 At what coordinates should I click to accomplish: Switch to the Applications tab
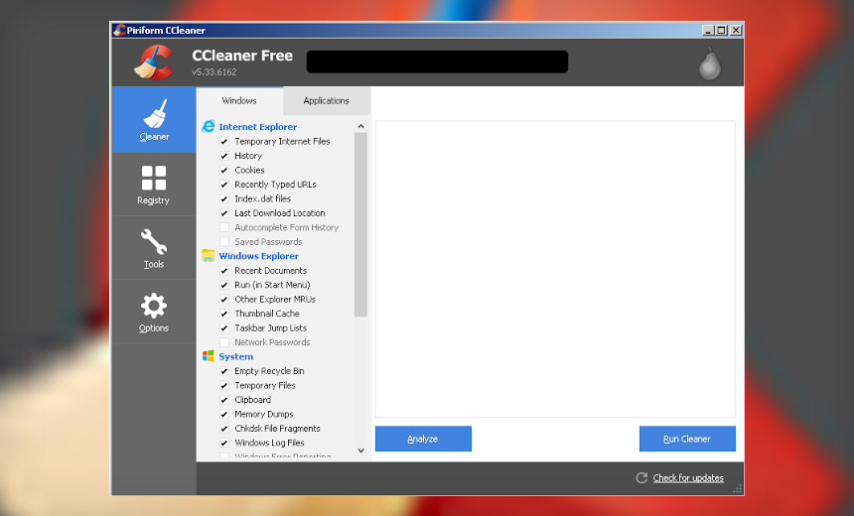click(x=327, y=100)
